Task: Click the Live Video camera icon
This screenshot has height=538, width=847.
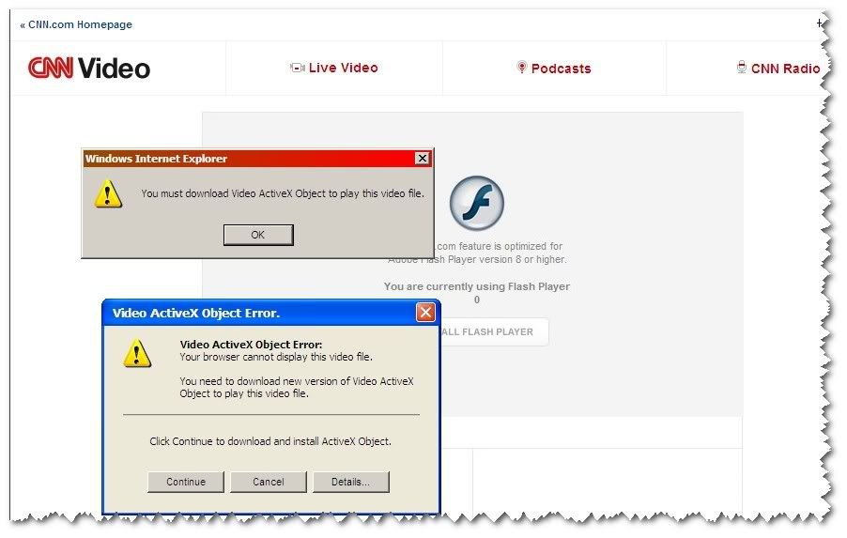Action: click(x=297, y=68)
